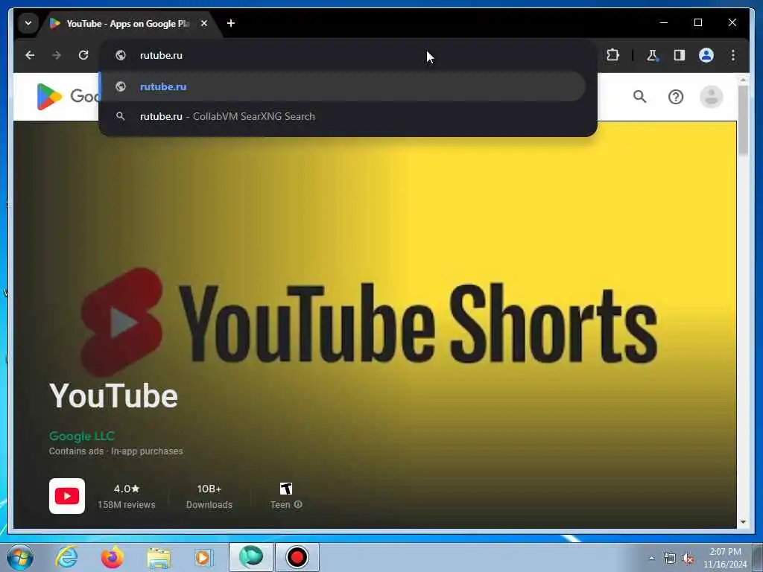Image resolution: width=763 pixels, height=572 pixels.
Task: Maximize the browser window
Action: (697, 23)
